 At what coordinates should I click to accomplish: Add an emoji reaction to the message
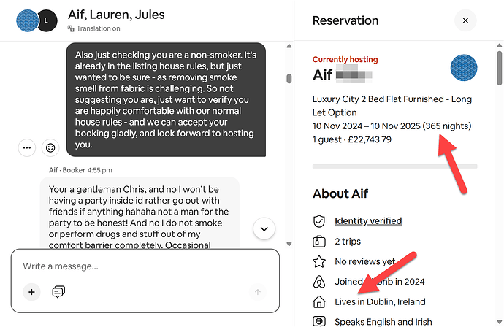[x=50, y=147]
